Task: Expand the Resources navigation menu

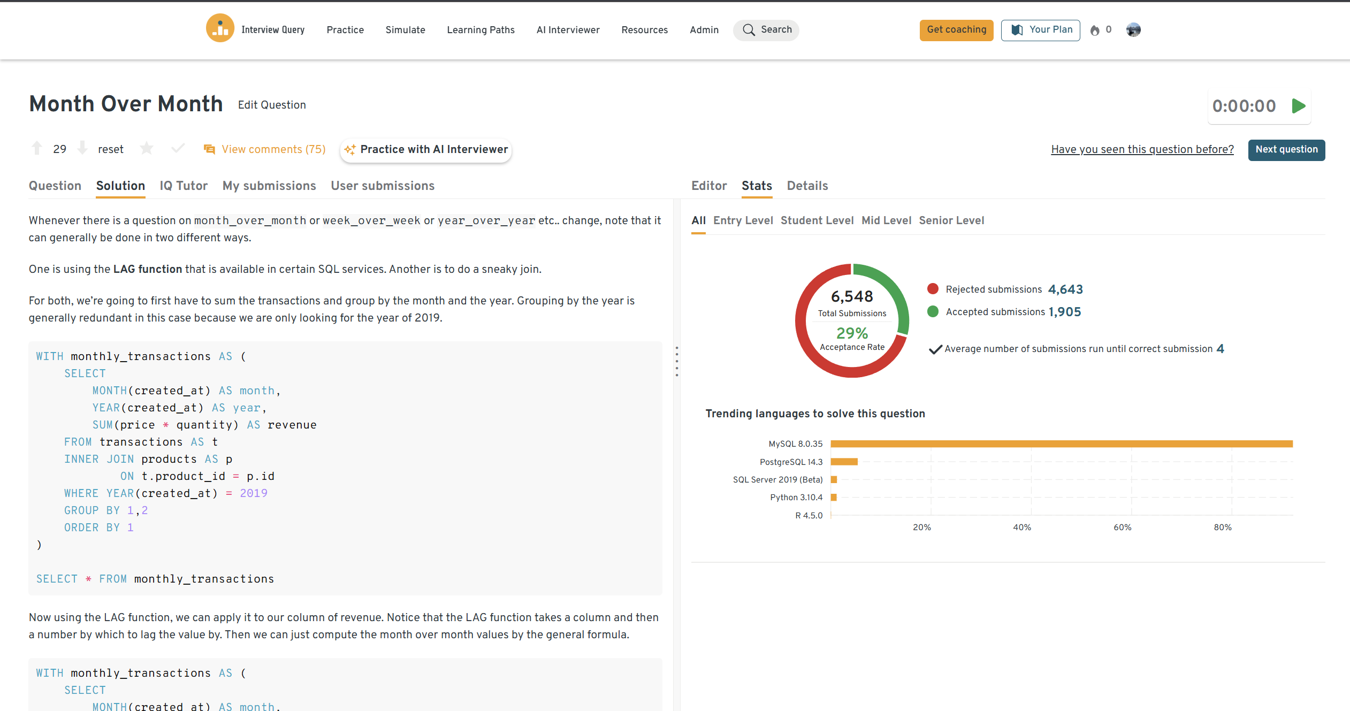Action: coord(644,30)
